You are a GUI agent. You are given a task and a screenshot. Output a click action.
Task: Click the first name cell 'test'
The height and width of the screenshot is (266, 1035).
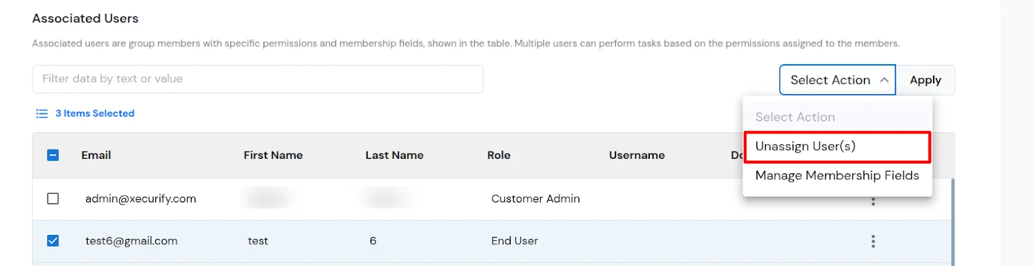[x=257, y=241]
